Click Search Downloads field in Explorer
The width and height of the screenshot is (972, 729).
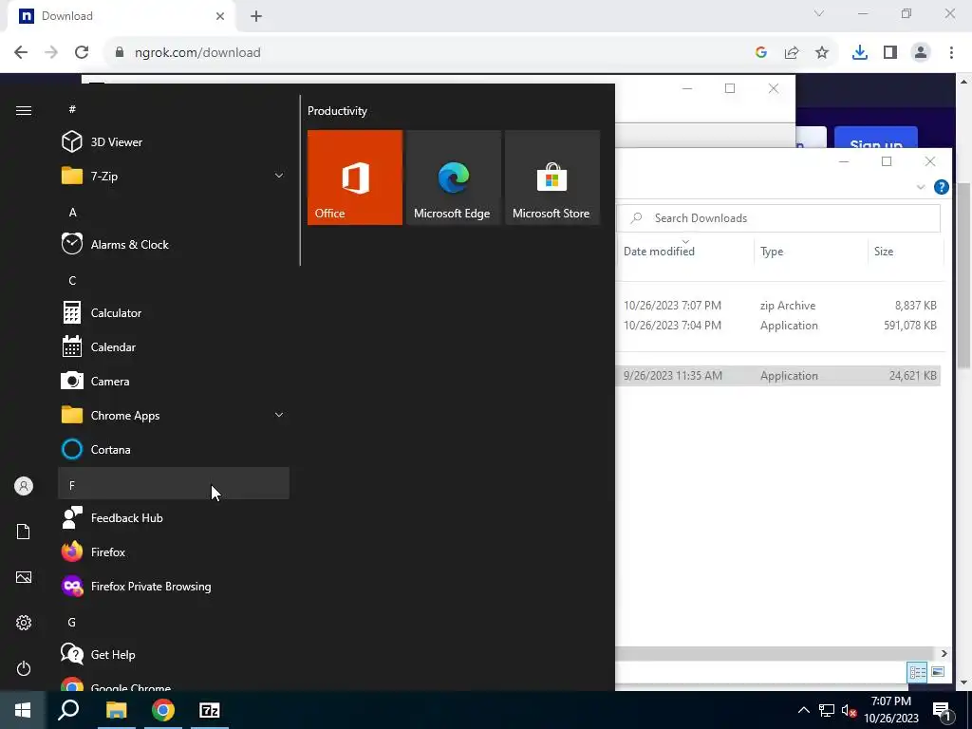(x=778, y=217)
